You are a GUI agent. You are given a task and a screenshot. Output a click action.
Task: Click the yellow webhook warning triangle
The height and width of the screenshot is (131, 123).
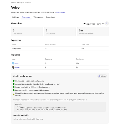coord(14,94)
